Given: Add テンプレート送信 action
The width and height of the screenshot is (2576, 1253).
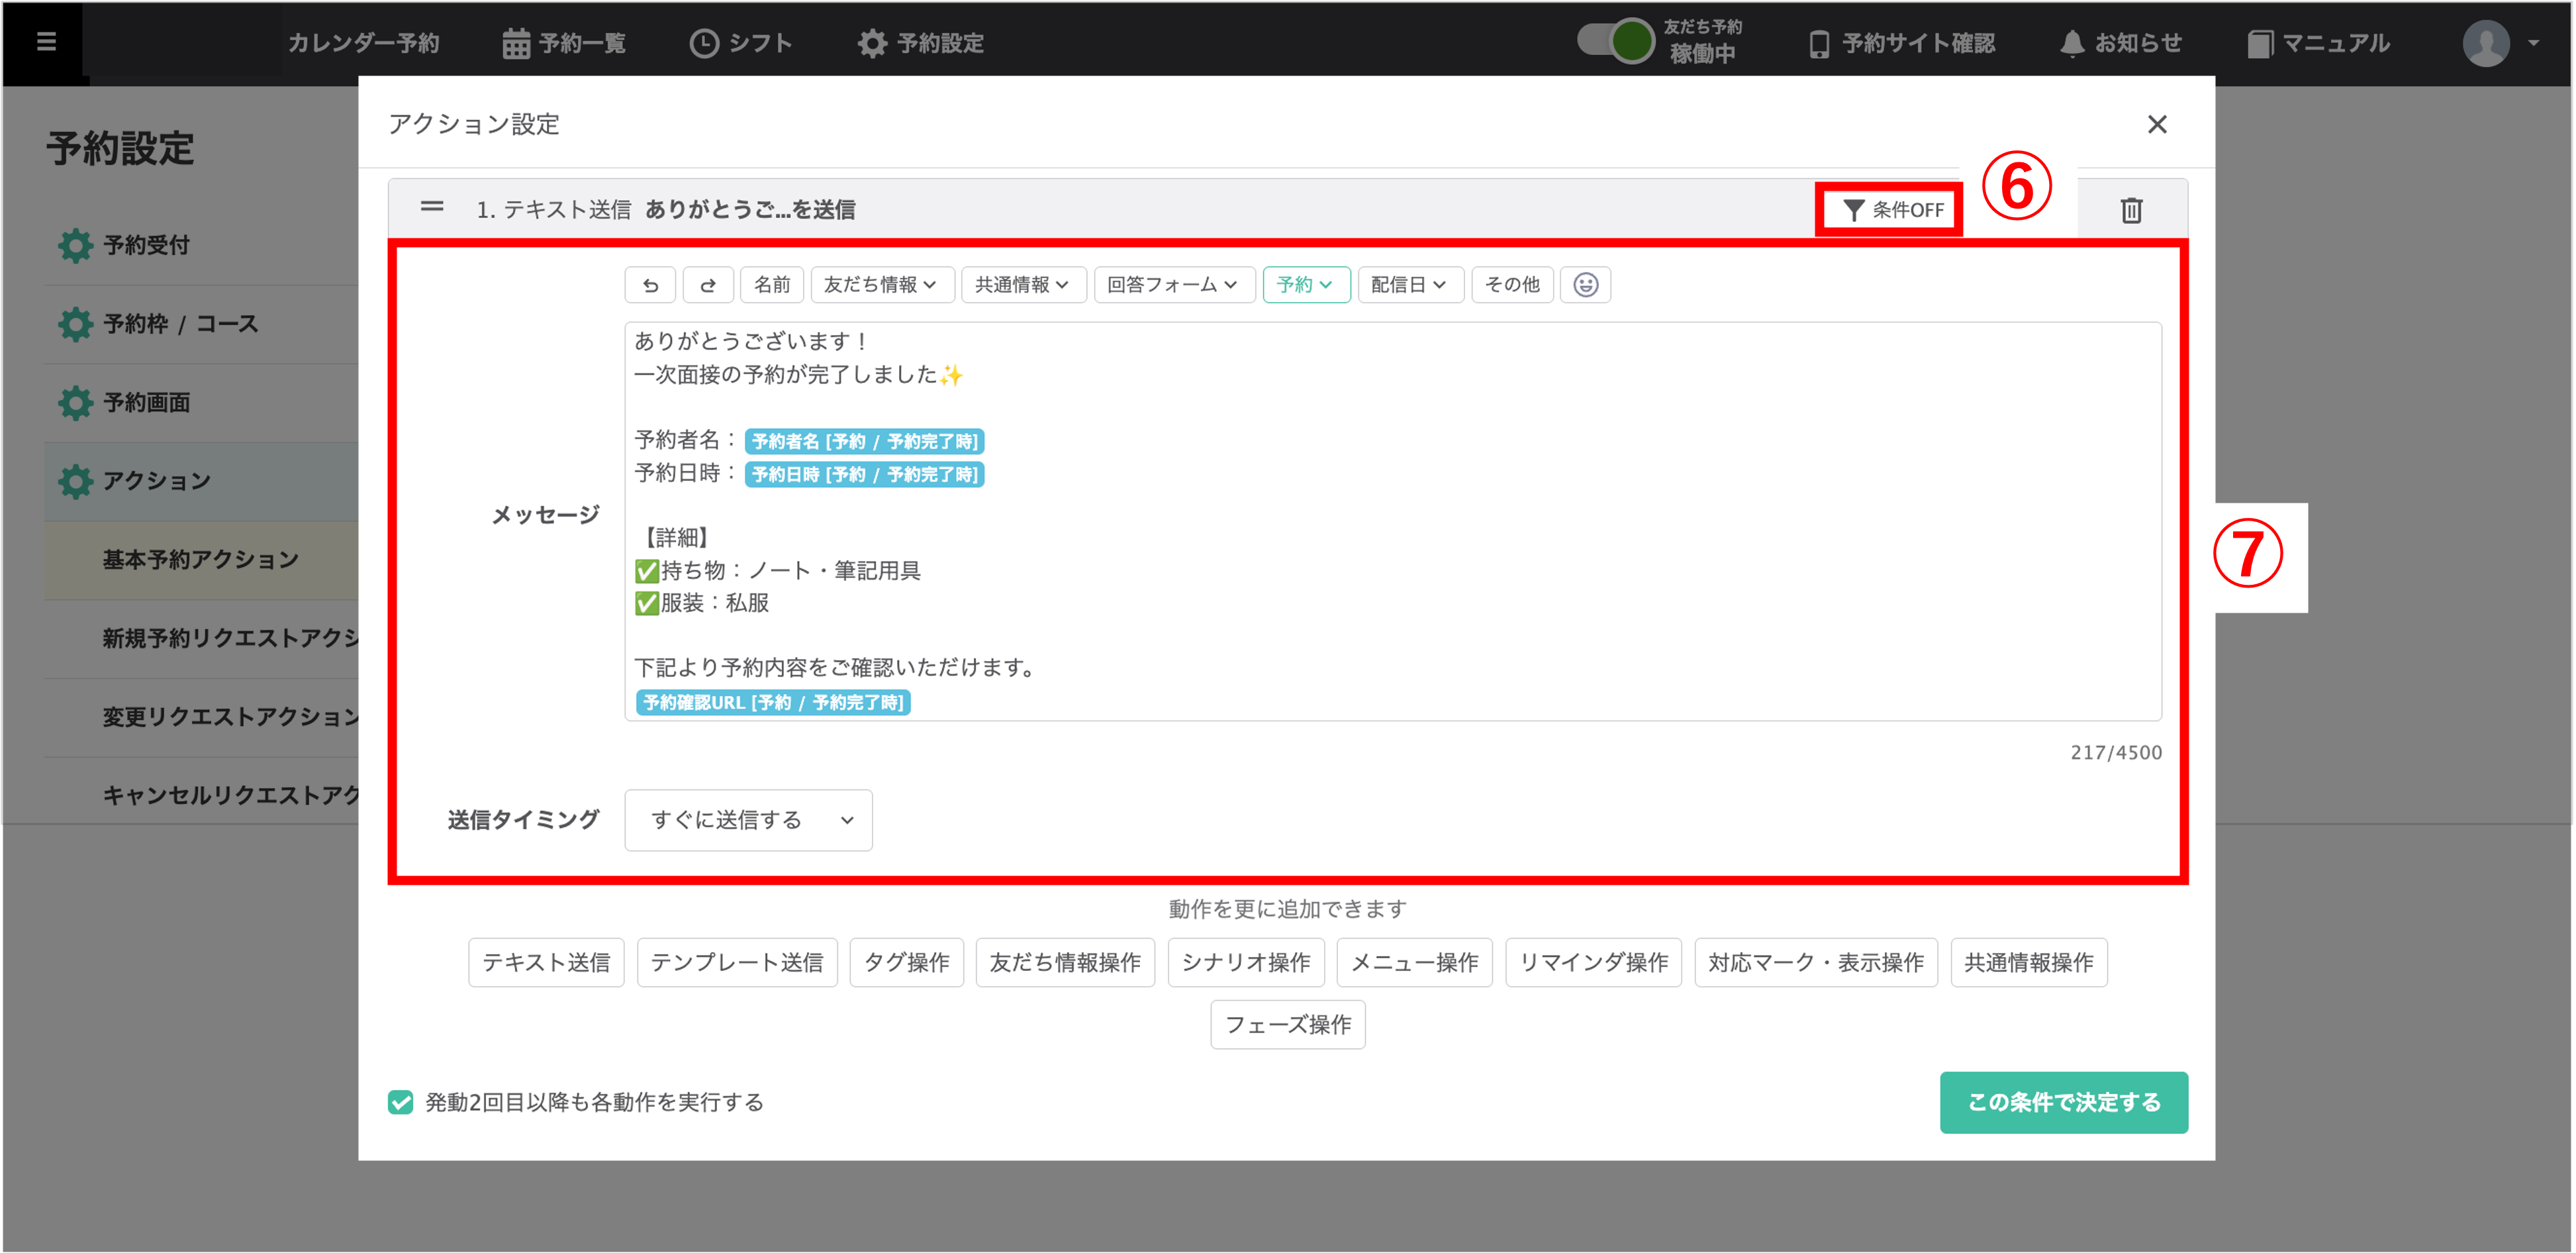Looking at the screenshot, I should point(736,962).
